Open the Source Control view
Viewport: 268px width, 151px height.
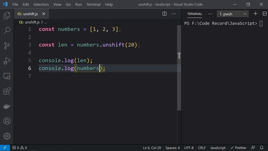click(x=7, y=46)
